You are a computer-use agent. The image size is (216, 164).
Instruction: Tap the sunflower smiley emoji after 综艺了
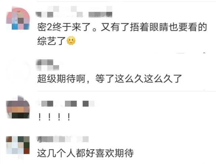pos(71,40)
